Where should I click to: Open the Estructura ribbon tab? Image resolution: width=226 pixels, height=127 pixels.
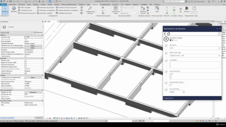pos(22,5)
